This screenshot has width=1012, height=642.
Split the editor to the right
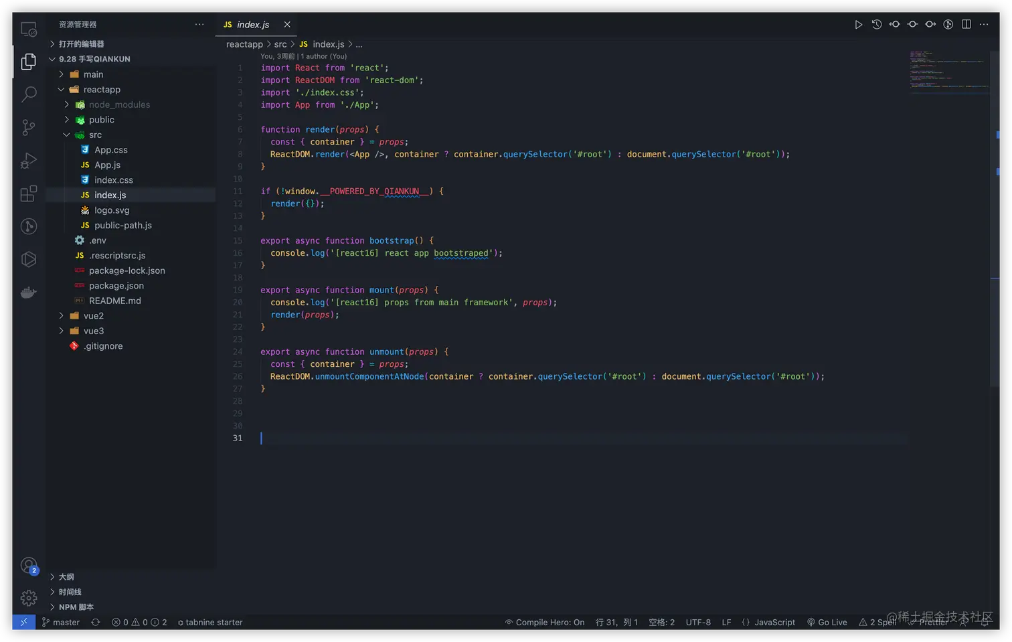coord(966,25)
